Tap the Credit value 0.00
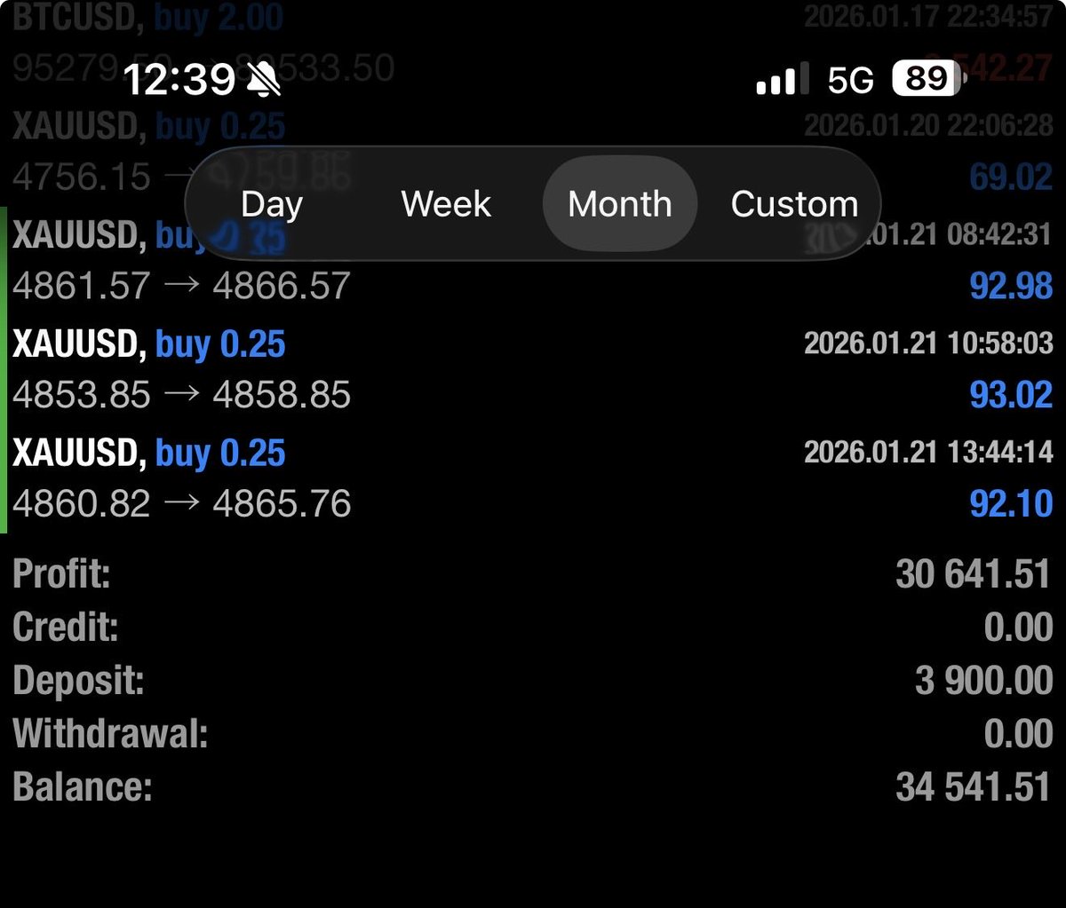 (x=1018, y=628)
